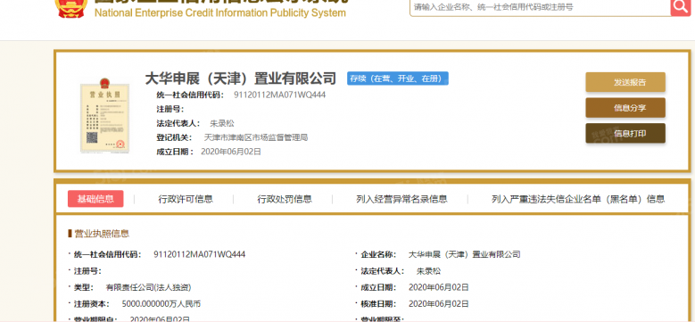Click registration authority 天津市津南区市场监督管理局
The width and height of the screenshot is (695, 322).
[255, 137]
